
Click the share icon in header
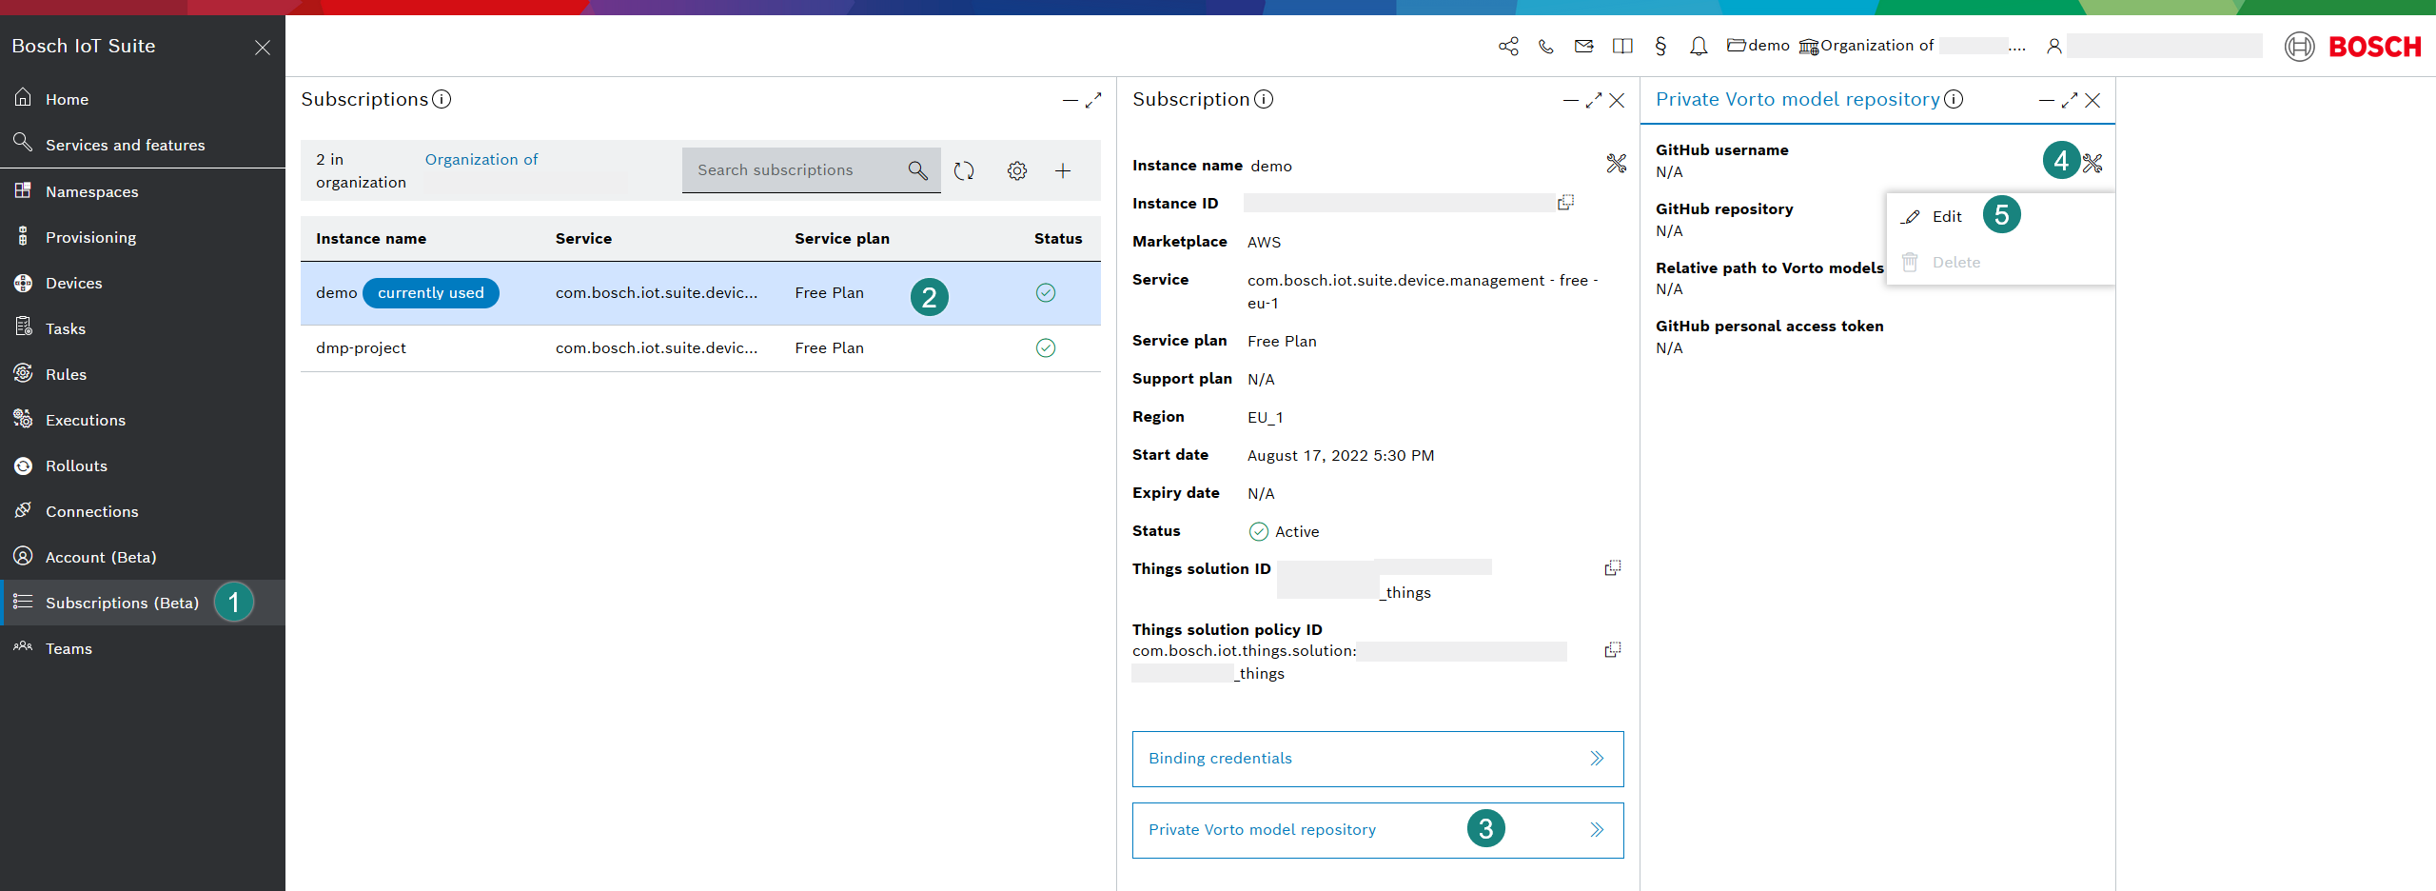coord(1508,46)
